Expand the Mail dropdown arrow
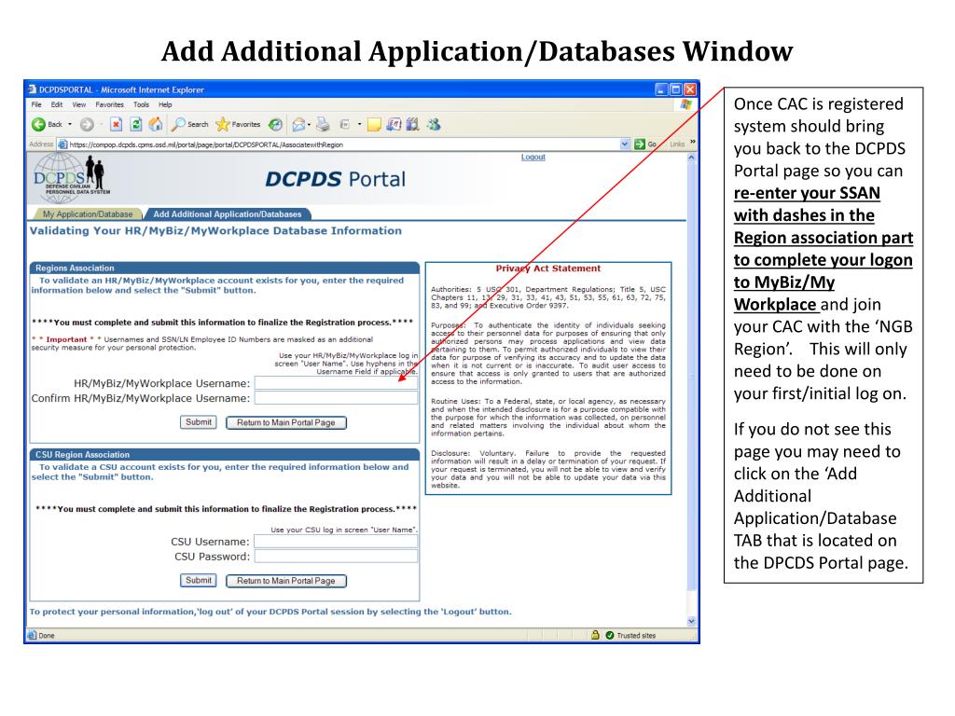Image resolution: width=955 pixels, height=716 pixels. point(310,124)
